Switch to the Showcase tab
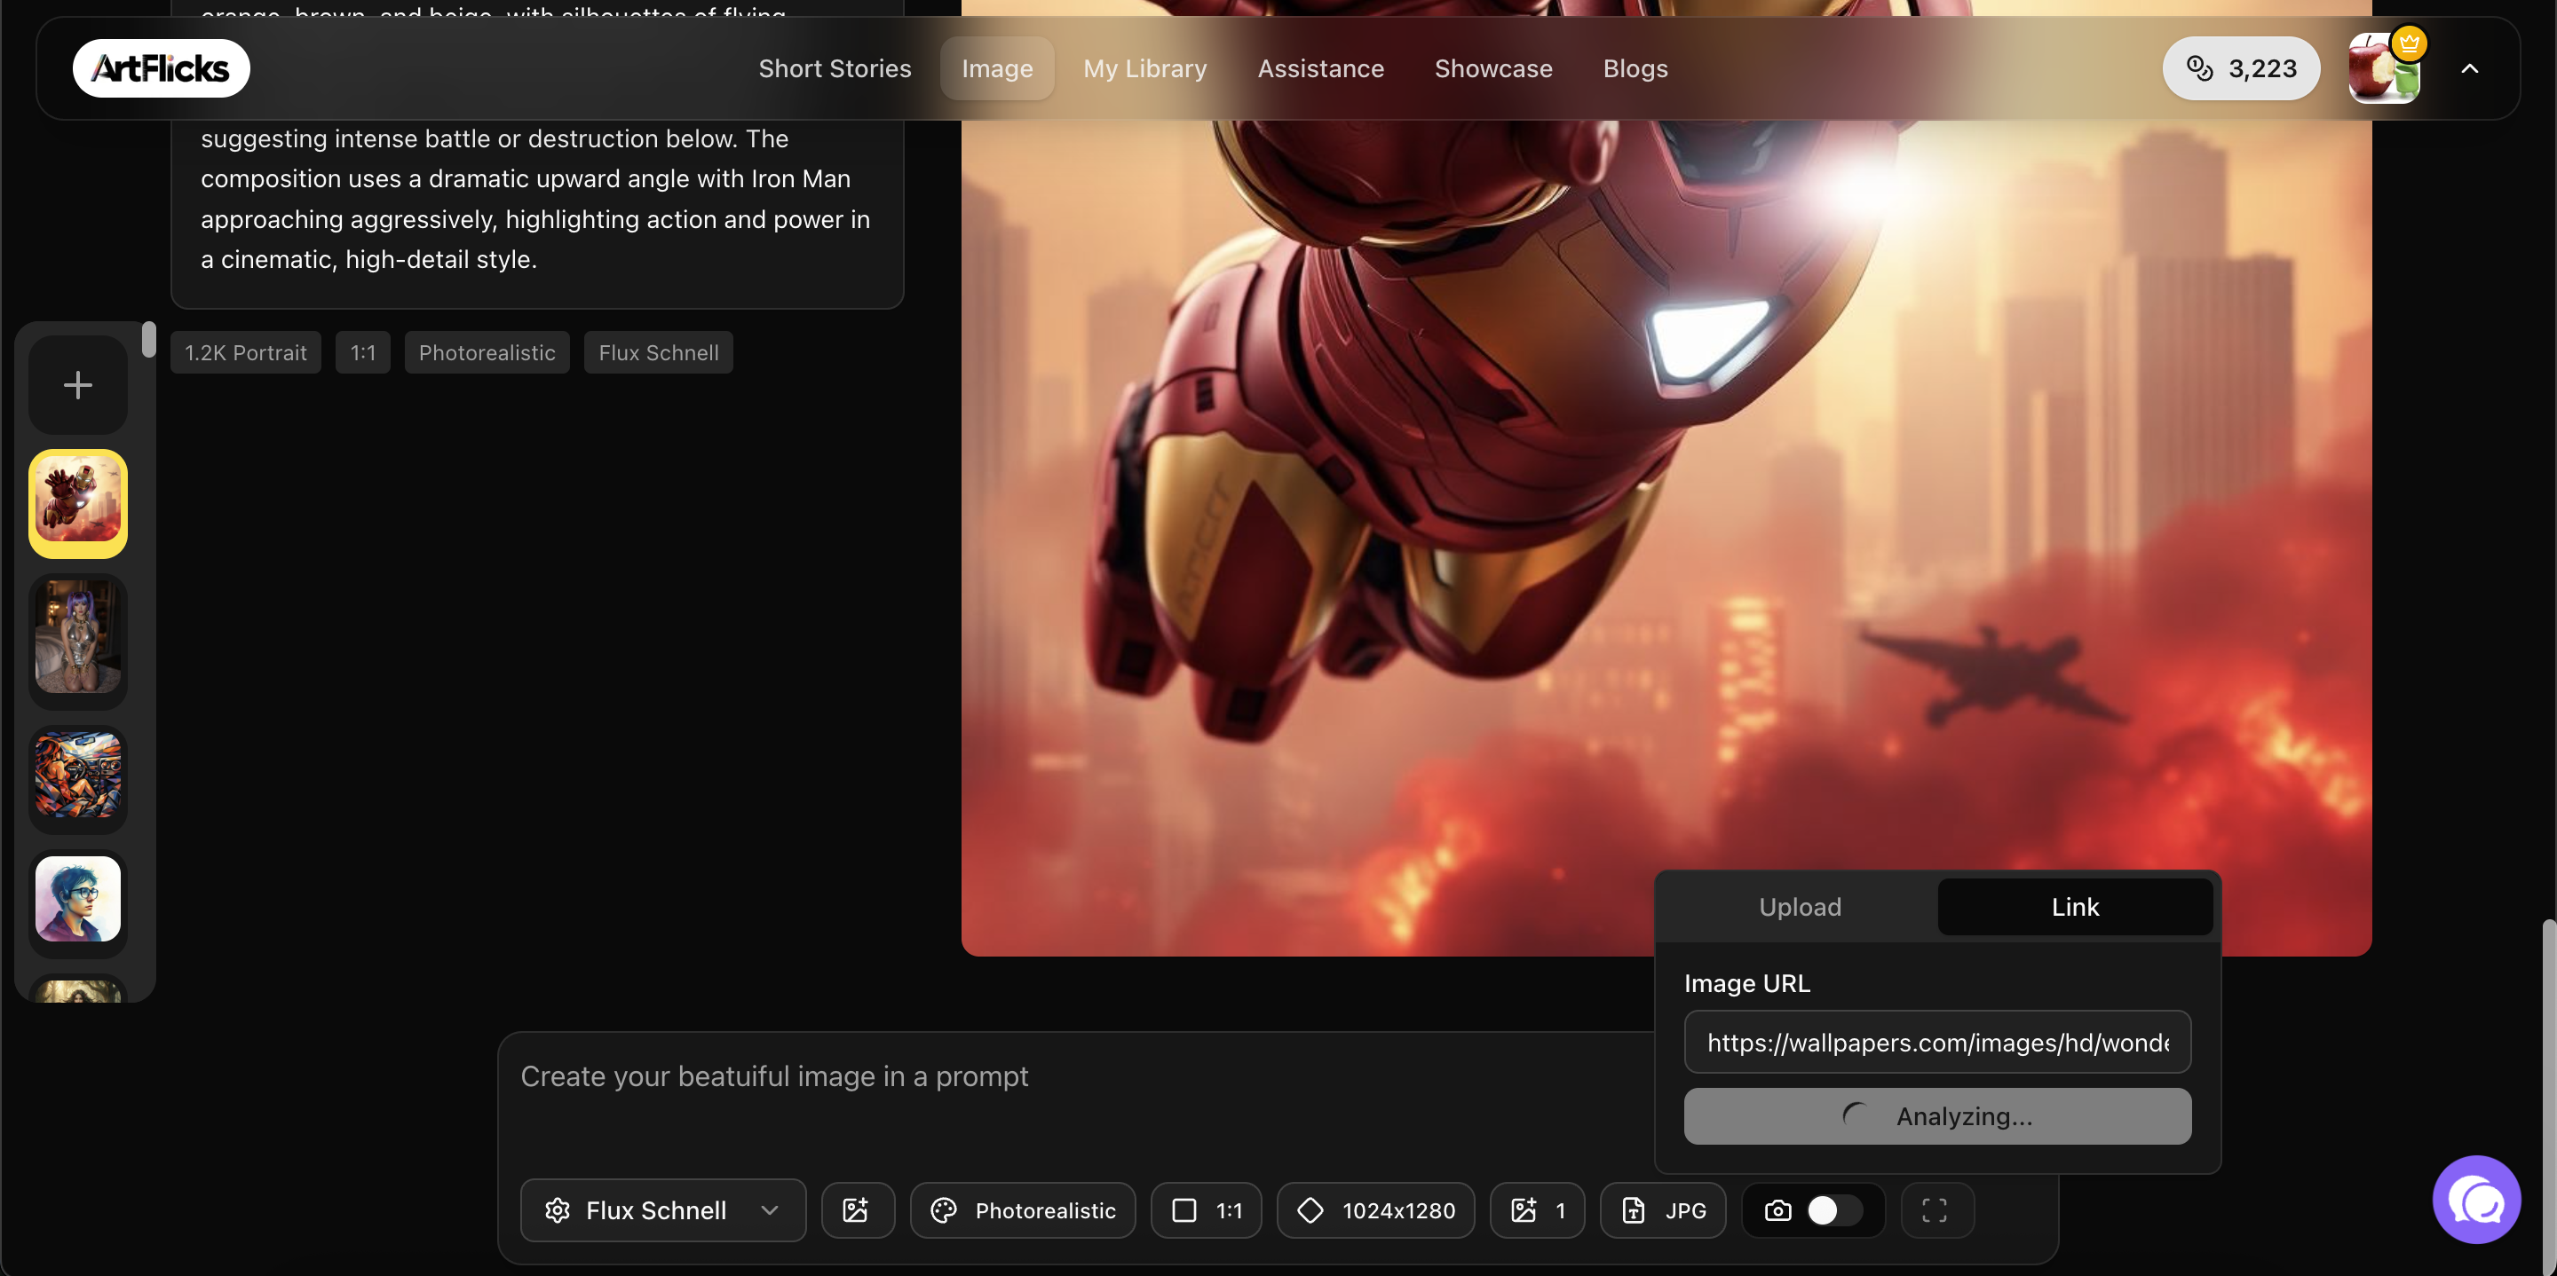The width and height of the screenshot is (2557, 1276). pos(1494,68)
